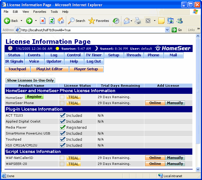
Task: Open Messenger with people icon
Action: coord(180,21)
